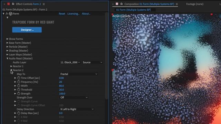Click the Active Camera label in viewer
221x124 pixels.
click(x=121, y=16)
